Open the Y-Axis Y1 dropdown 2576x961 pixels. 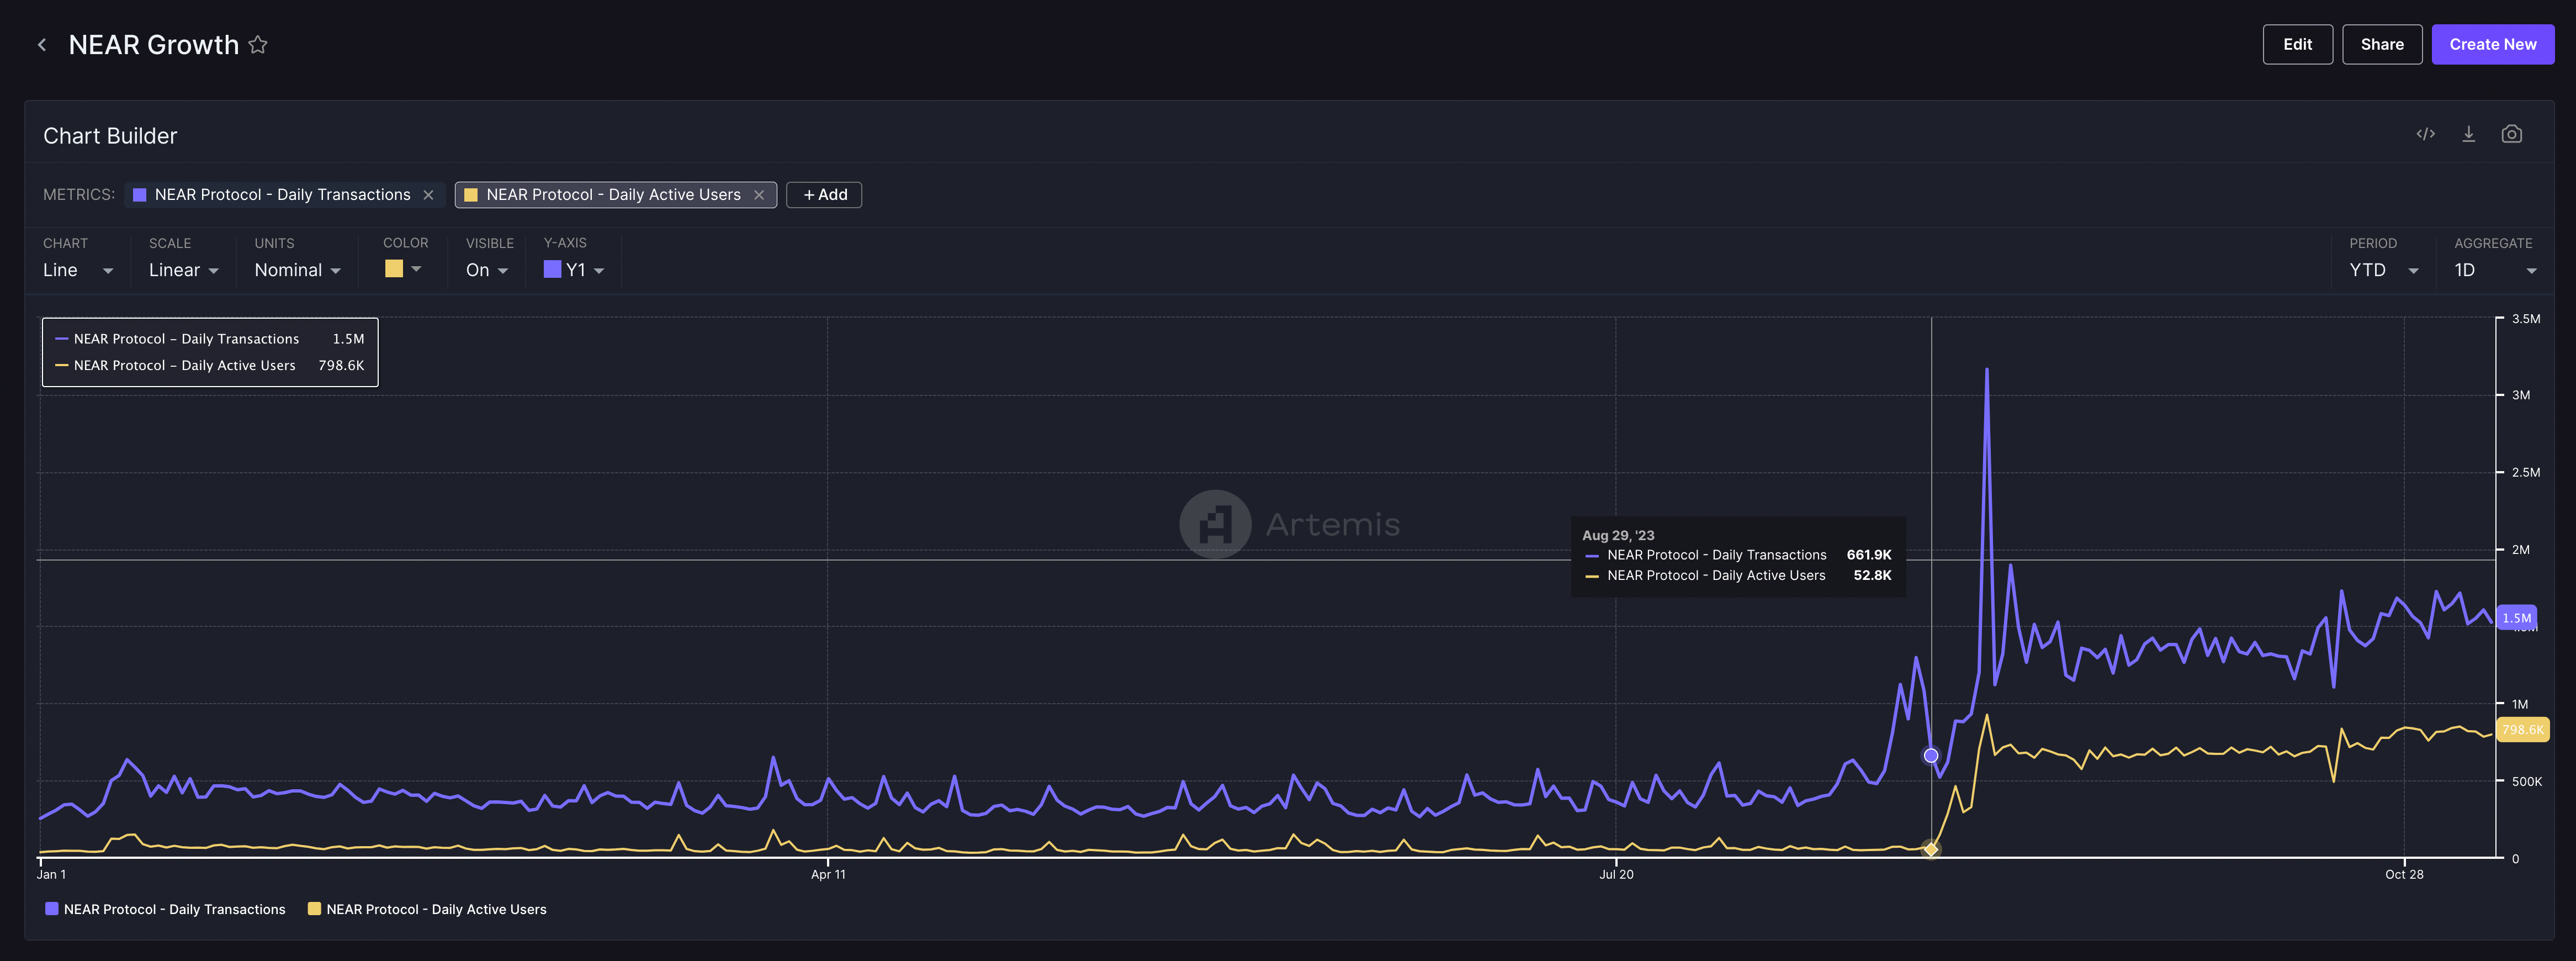[x=574, y=270]
